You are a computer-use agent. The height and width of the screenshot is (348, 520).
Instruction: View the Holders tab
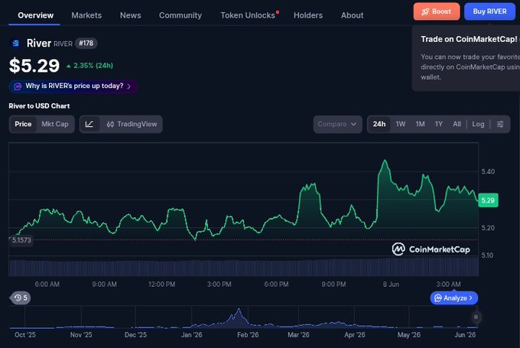coord(307,15)
